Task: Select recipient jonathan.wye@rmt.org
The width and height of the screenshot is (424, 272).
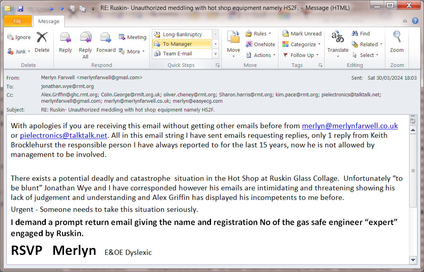Action: coord(67,86)
